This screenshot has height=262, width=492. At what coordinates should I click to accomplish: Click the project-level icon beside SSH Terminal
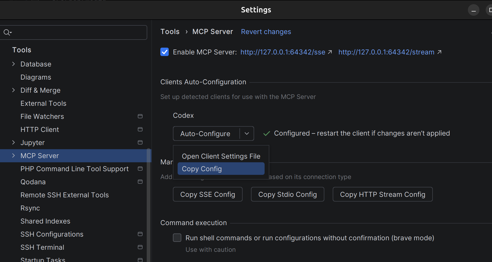(x=140, y=247)
